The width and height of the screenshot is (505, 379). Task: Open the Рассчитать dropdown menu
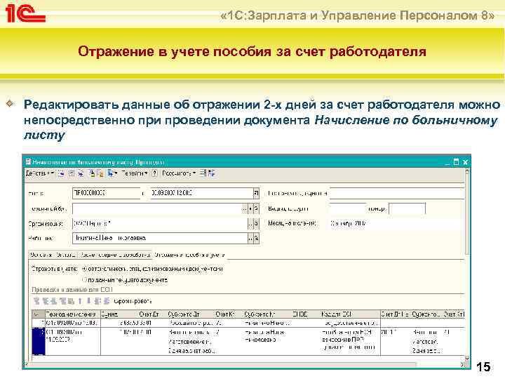[179, 173]
